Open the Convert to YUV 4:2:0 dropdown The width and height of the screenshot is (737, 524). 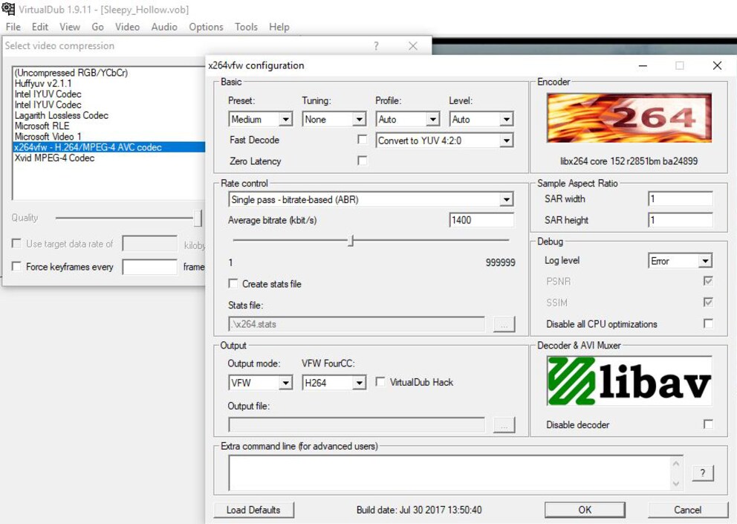click(444, 140)
